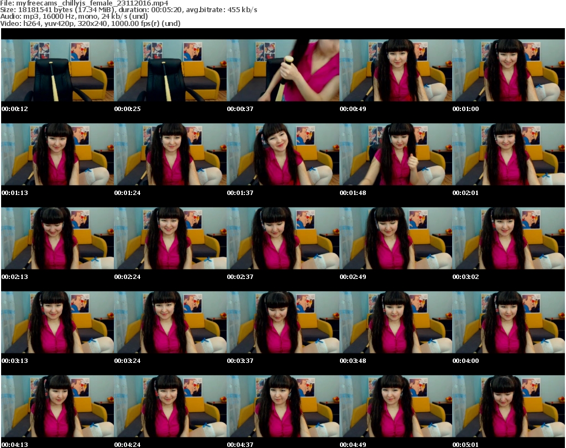Click the thumbnail frame at 00:02:01
566x448 pixels.
(x=509, y=154)
